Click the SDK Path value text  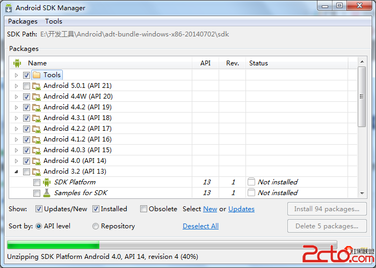(134, 34)
